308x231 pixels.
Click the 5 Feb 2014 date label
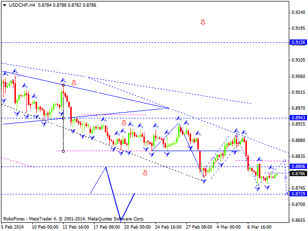click(13, 227)
